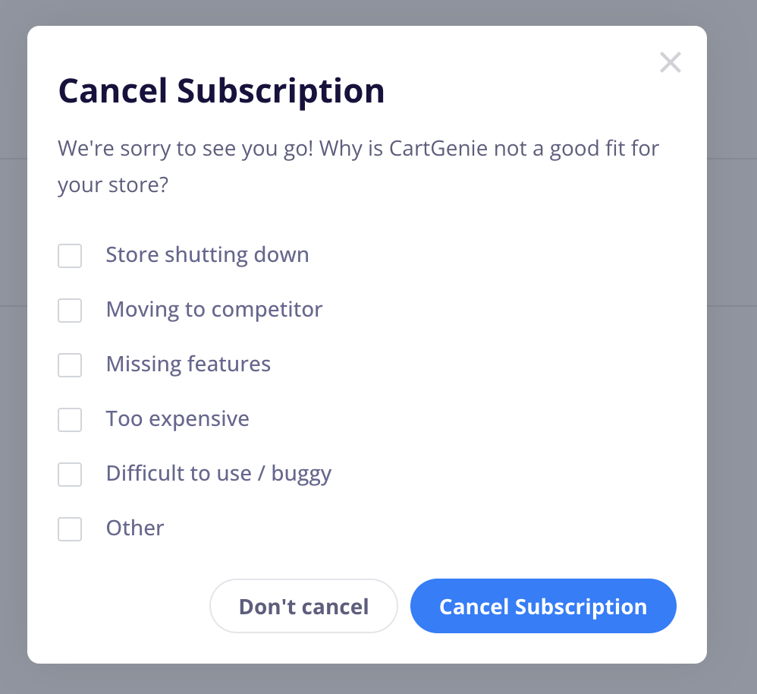Click the "Moving to competitor" label text

214,310
